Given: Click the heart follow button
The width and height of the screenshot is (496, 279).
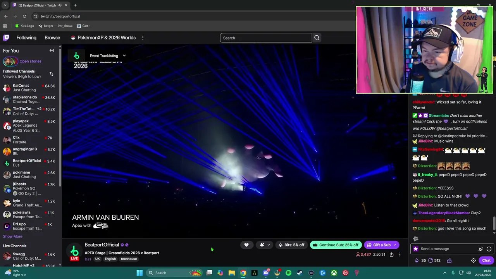Looking at the screenshot, I should click(x=246, y=245).
